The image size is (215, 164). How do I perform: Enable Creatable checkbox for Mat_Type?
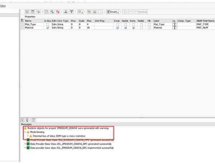point(118,25)
